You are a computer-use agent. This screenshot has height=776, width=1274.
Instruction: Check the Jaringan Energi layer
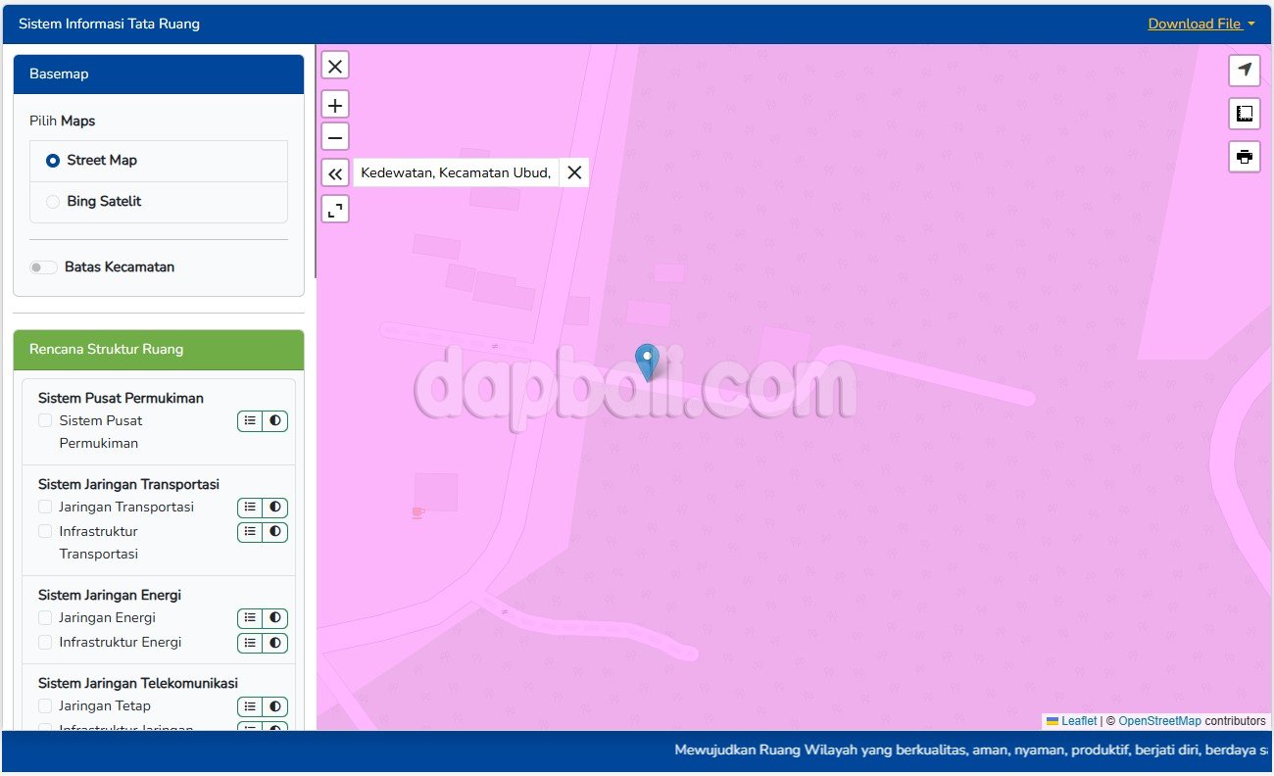(45, 617)
